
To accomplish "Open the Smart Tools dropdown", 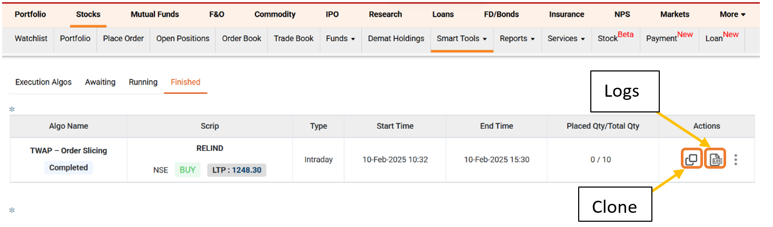I will [461, 38].
